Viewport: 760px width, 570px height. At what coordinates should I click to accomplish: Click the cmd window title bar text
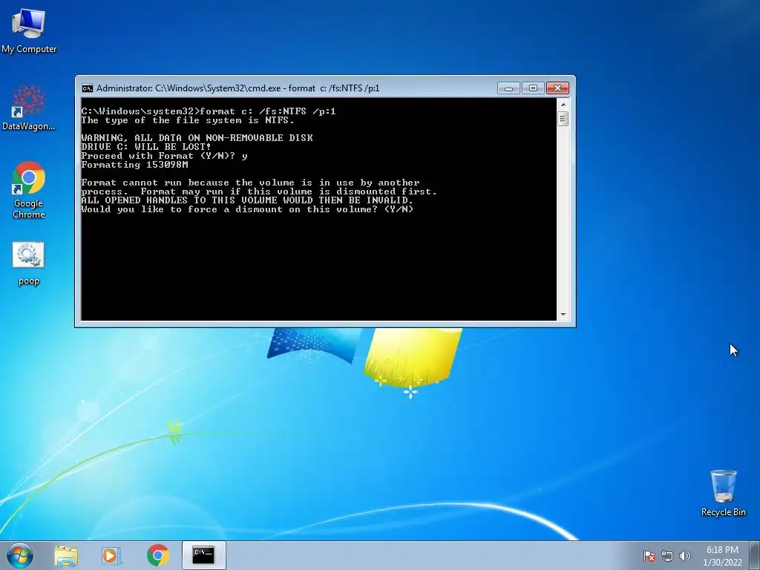click(x=237, y=88)
